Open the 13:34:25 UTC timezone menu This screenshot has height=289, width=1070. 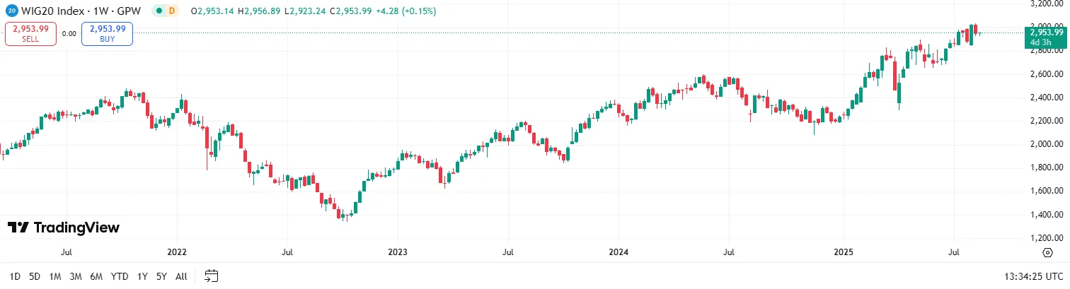tap(1033, 276)
